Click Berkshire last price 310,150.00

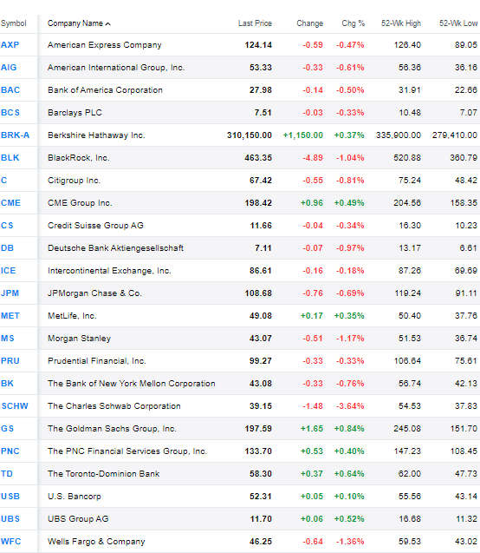[250, 135]
